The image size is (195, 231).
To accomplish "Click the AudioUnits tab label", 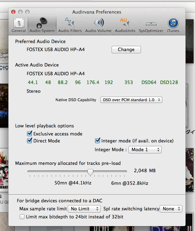I will click(125, 31).
